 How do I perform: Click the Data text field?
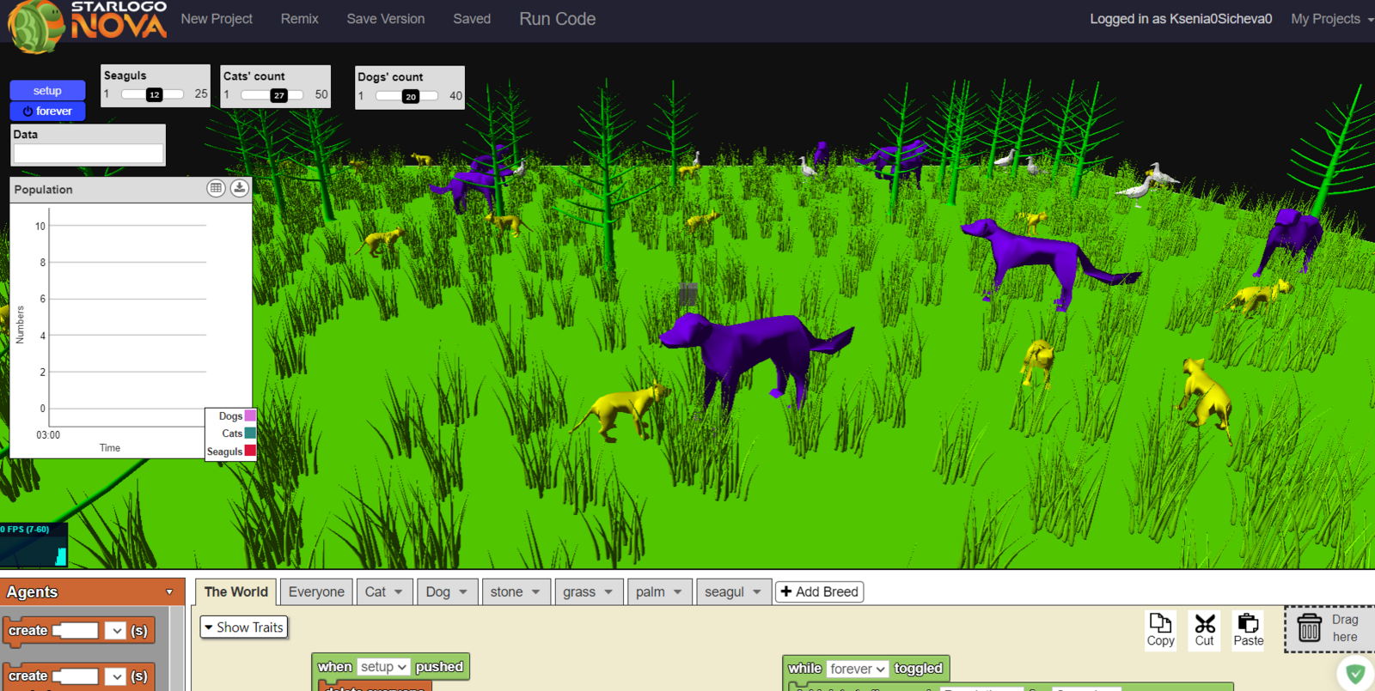pos(89,154)
